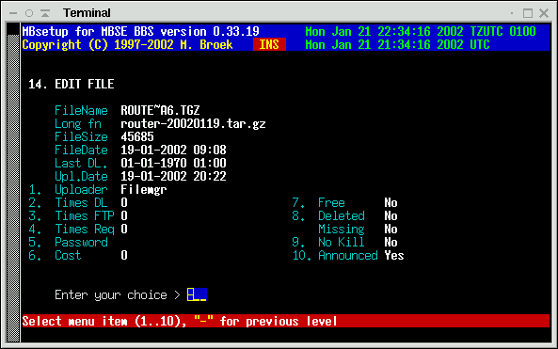Click the Upl.Date label
The height and width of the screenshot is (349, 558).
click(x=81, y=177)
